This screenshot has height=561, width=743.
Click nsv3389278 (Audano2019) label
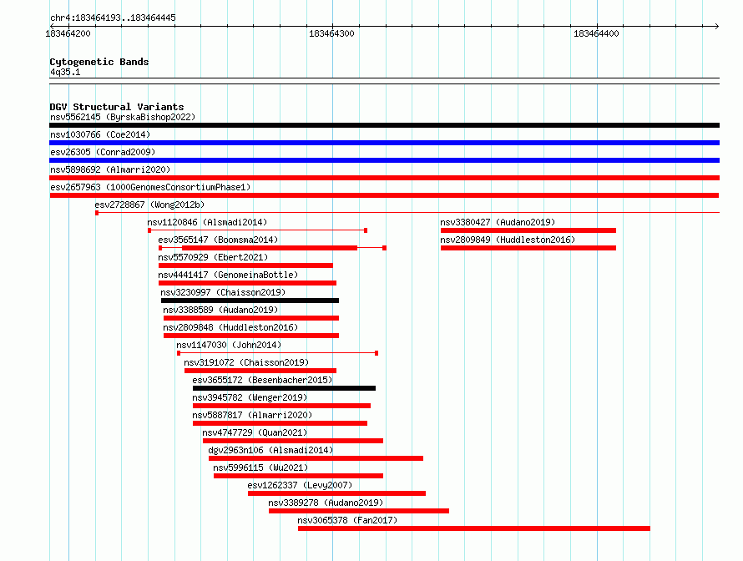click(326, 503)
